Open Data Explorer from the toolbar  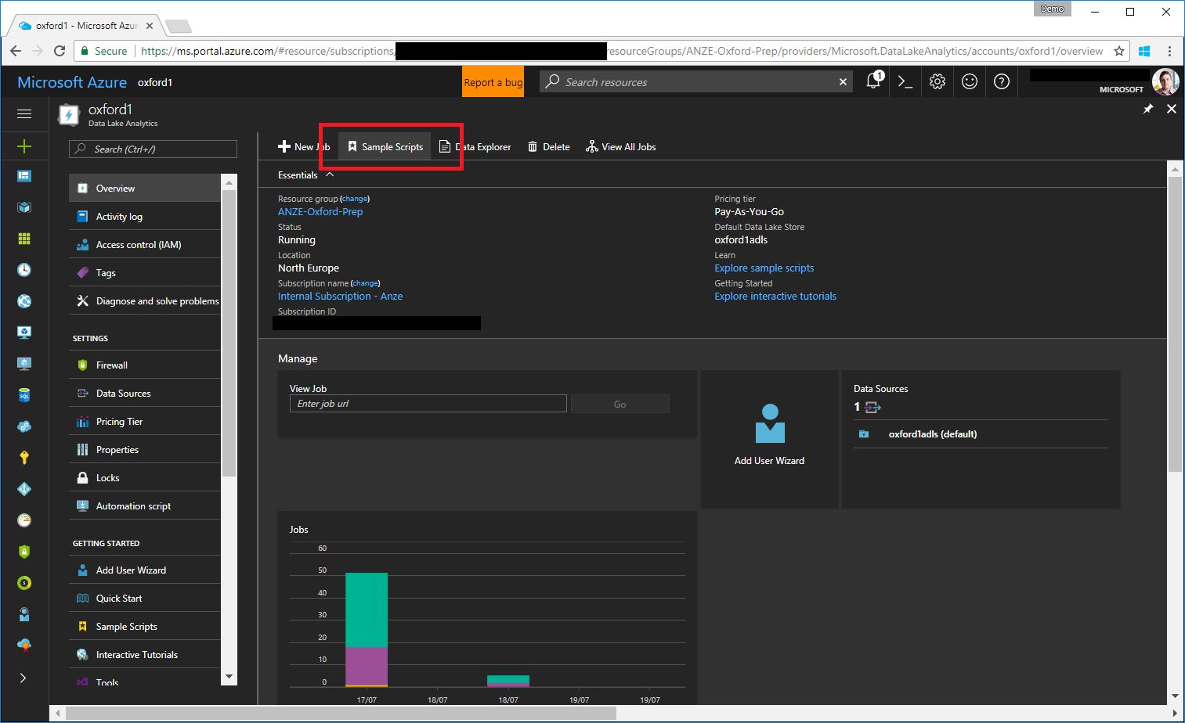pyautogui.click(x=475, y=146)
